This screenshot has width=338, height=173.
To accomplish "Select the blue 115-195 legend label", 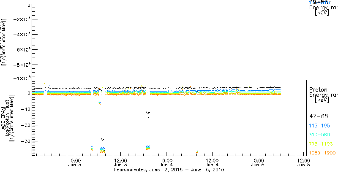I will click(320, 126).
